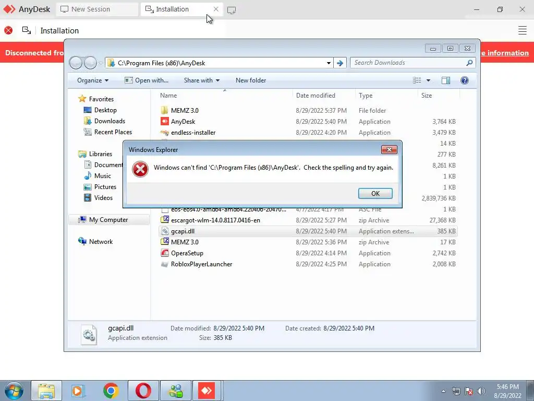The width and height of the screenshot is (534, 401).
Task: Open the Organize menu
Action: (x=93, y=80)
